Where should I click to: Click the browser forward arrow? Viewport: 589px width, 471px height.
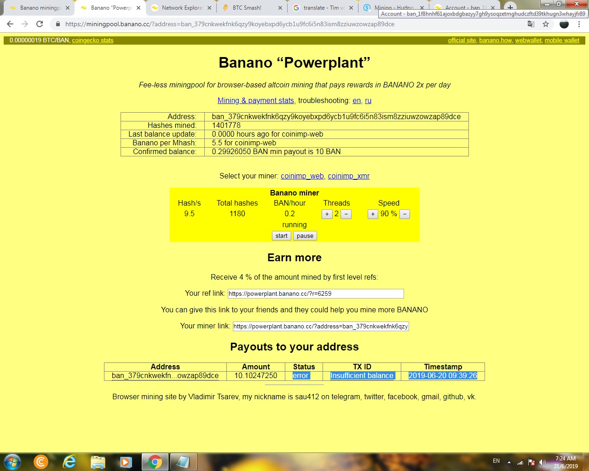point(25,24)
